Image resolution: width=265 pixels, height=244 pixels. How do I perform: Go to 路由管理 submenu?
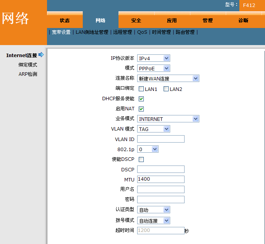[x=185, y=32]
